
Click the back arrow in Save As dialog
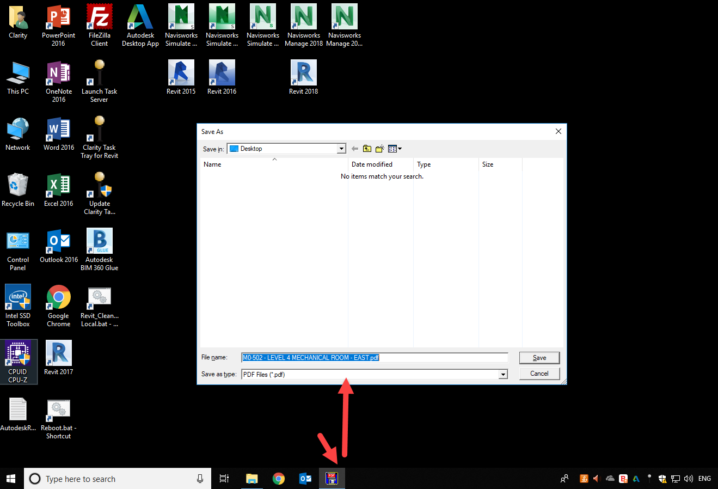point(355,149)
